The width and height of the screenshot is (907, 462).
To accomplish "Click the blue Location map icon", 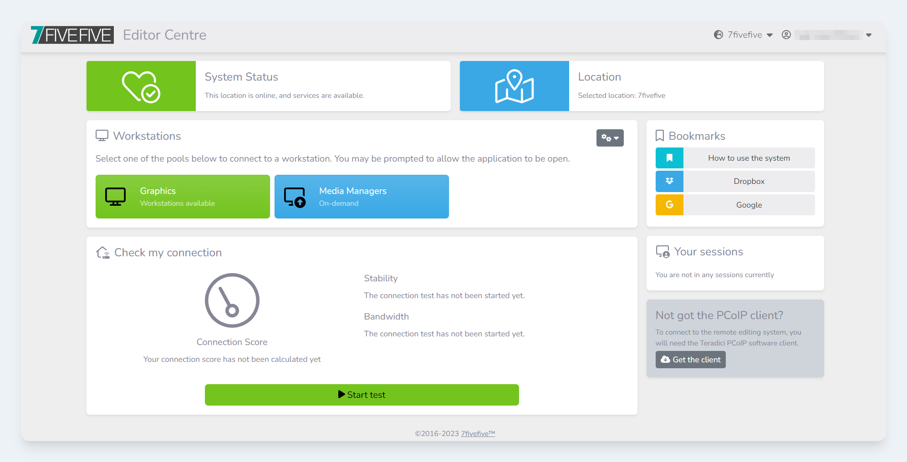I will 514,86.
